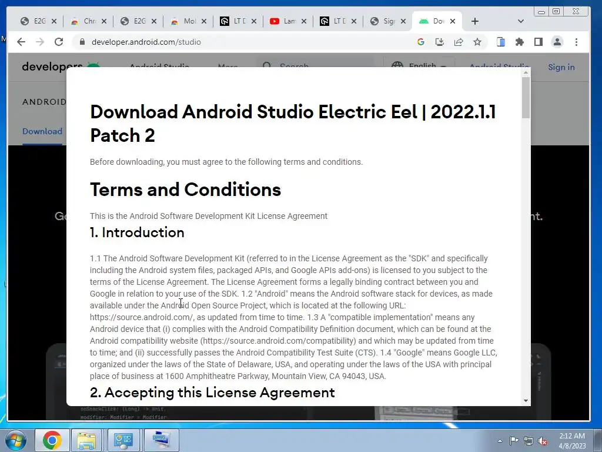Click the dialog scrollbar down arrow
The width and height of the screenshot is (602, 452).
pyautogui.click(x=526, y=400)
